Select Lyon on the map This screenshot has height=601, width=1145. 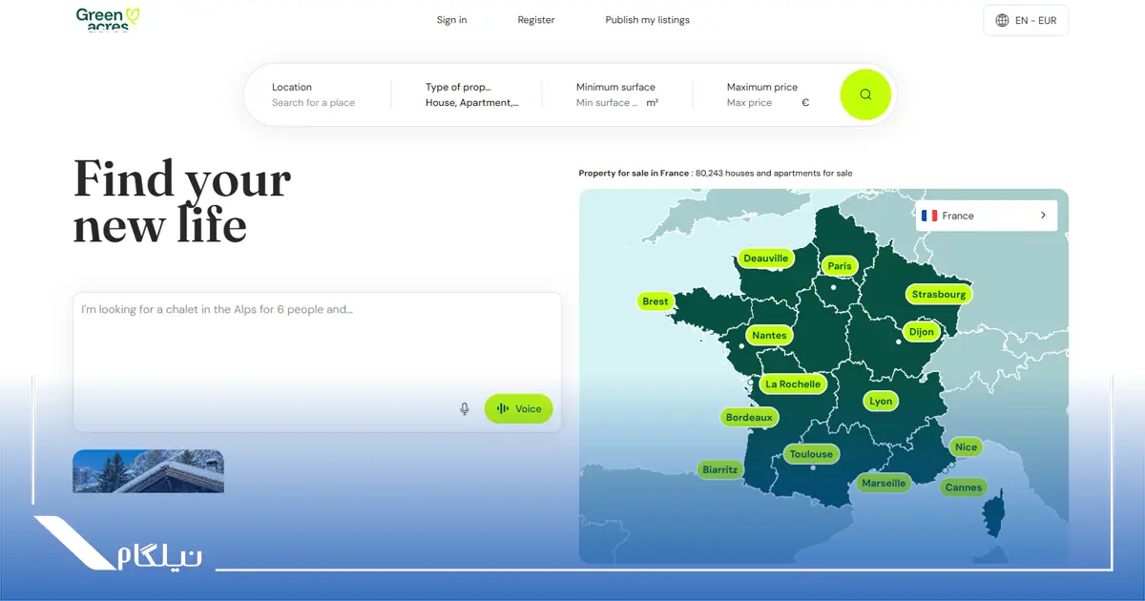(x=881, y=402)
